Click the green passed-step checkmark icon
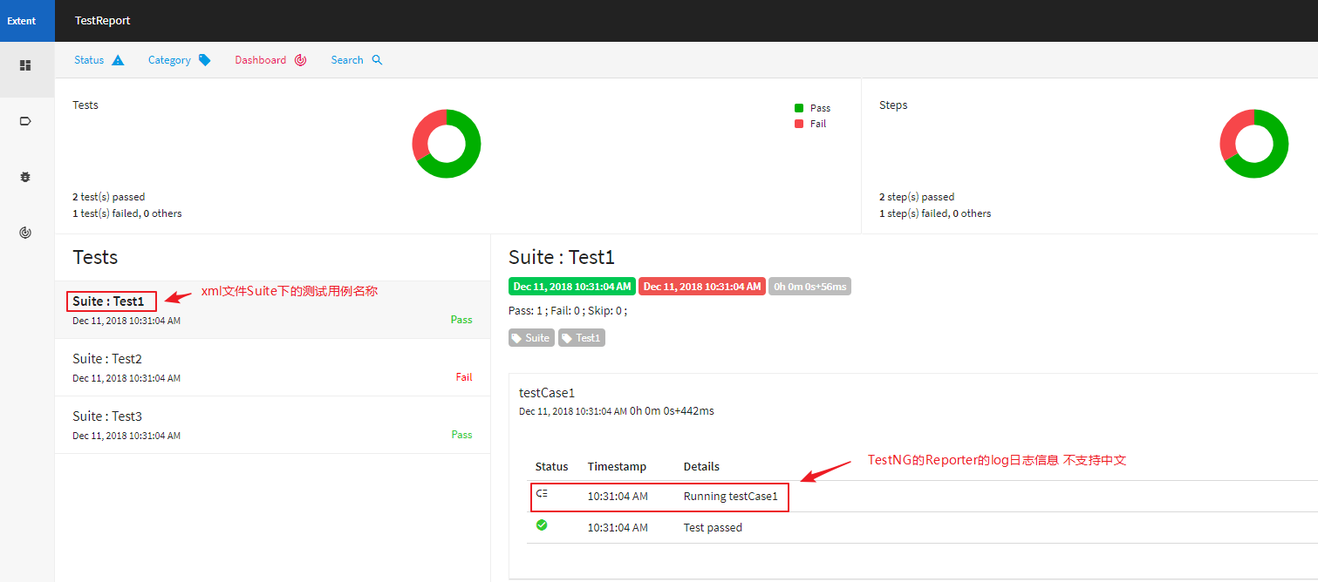 click(x=541, y=525)
